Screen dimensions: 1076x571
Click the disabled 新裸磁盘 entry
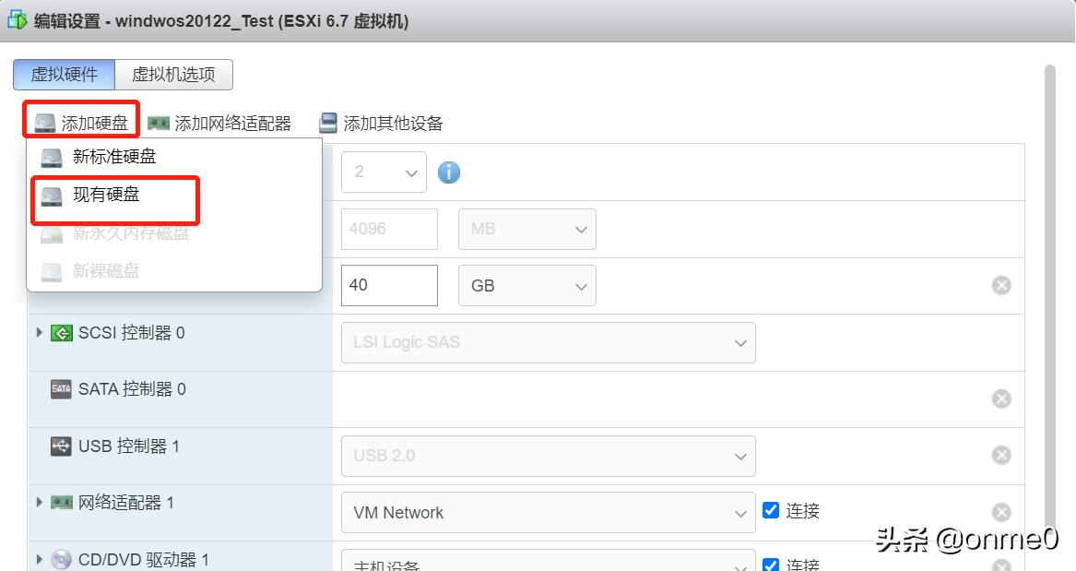173,271
